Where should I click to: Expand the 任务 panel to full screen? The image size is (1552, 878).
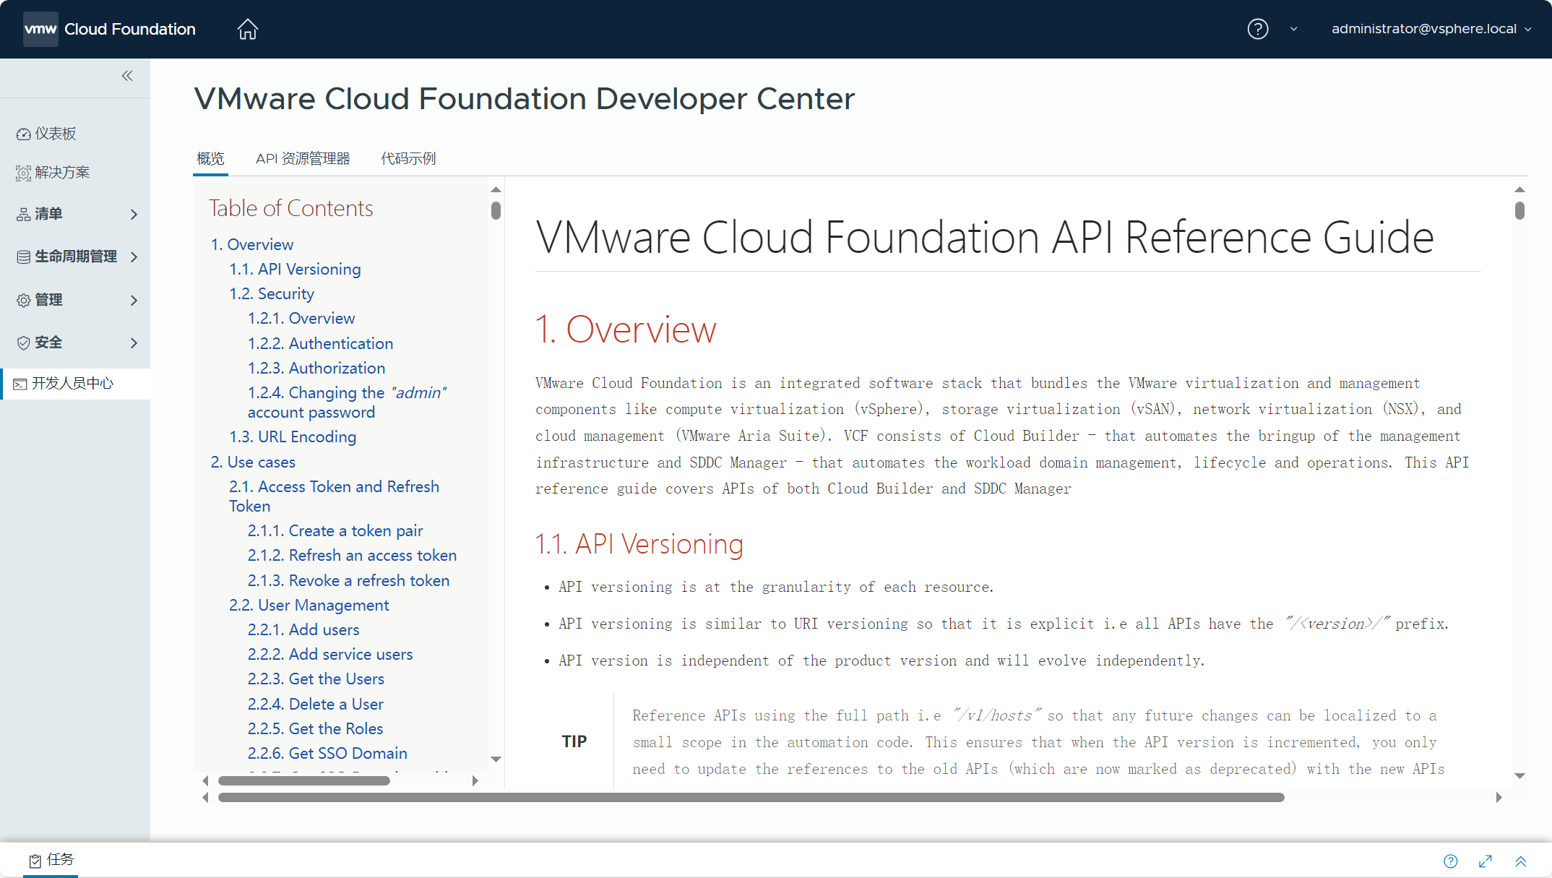(x=1486, y=861)
